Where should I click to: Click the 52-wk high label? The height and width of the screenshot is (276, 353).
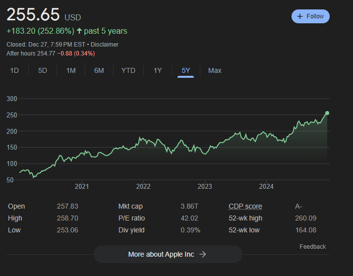pyautogui.click(x=245, y=218)
